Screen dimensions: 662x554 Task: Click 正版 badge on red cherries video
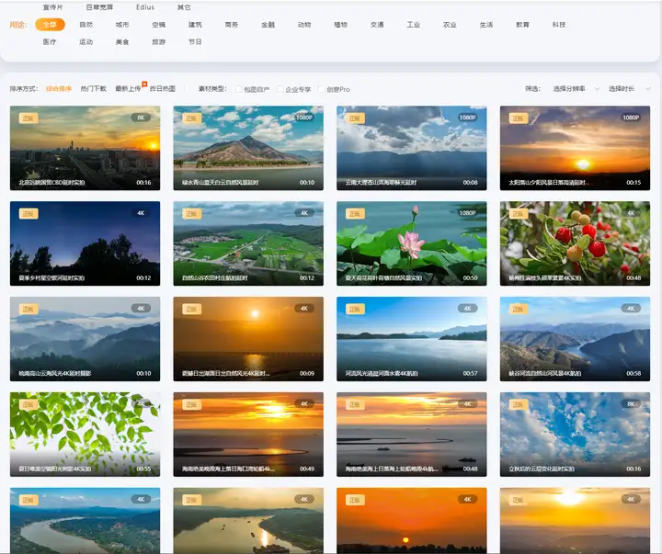pos(519,214)
